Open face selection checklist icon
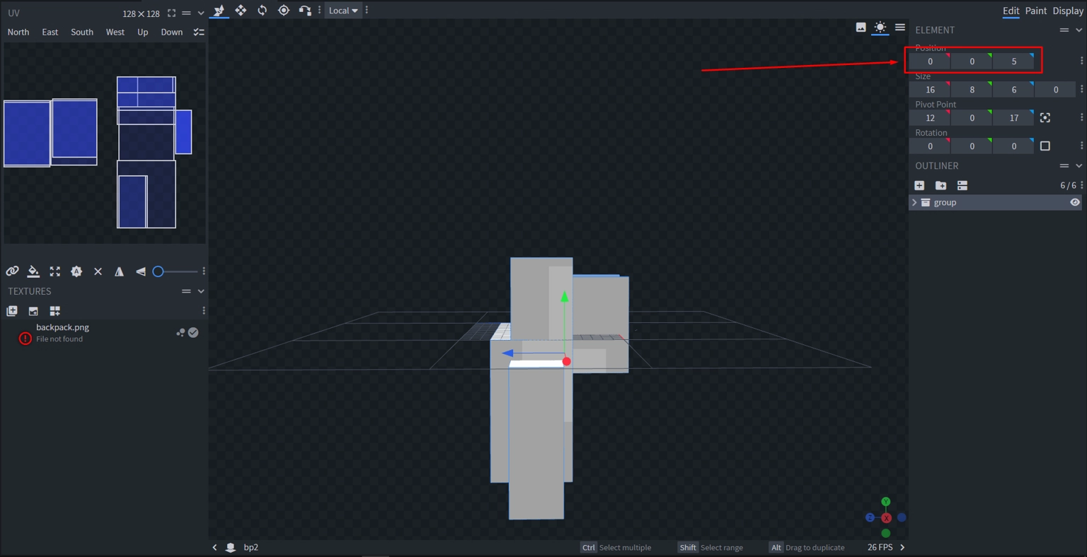 point(199,32)
